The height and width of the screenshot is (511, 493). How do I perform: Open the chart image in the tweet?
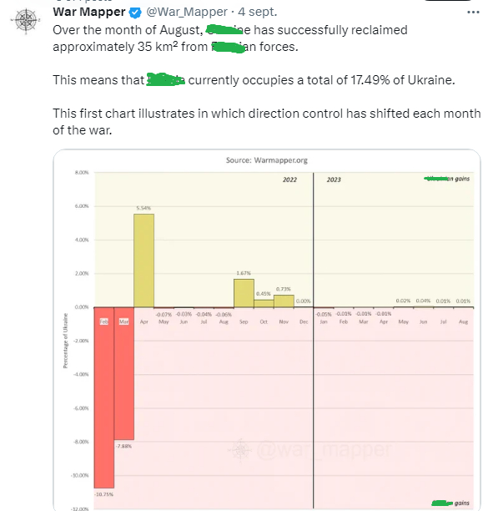coord(267,330)
